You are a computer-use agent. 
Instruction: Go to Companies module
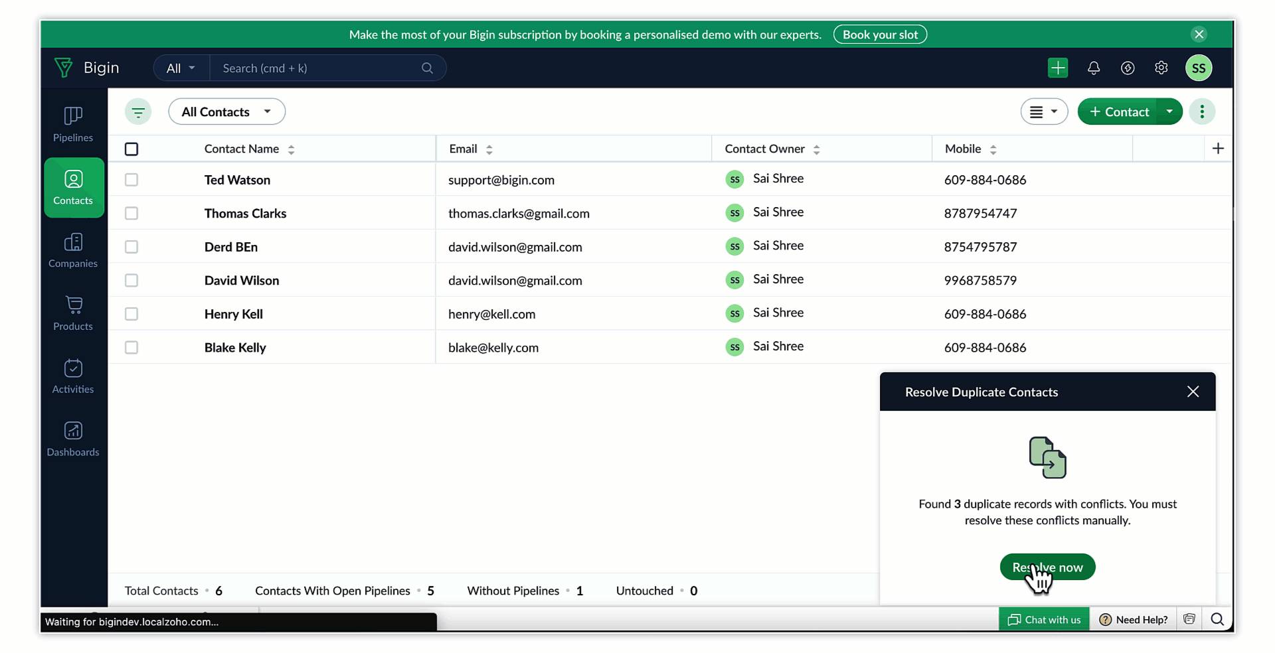[x=73, y=250]
